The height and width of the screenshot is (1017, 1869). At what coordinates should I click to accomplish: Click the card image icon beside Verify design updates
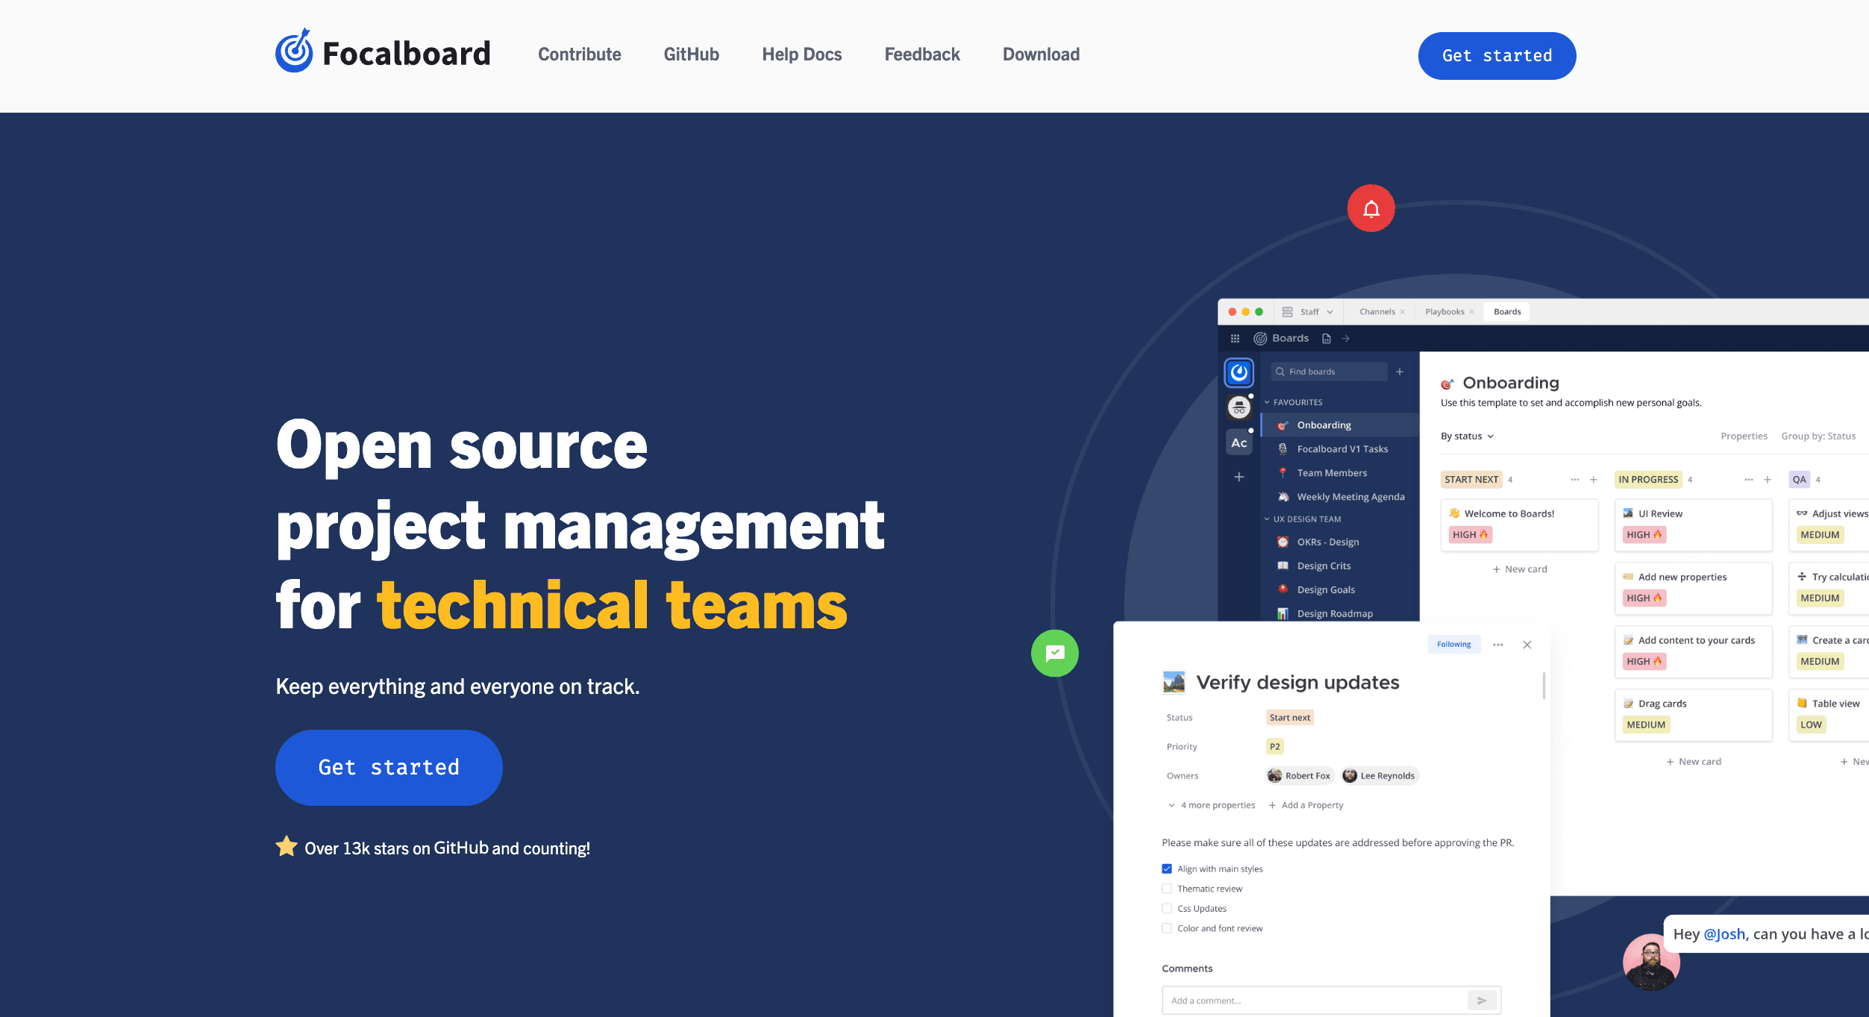pos(1174,682)
